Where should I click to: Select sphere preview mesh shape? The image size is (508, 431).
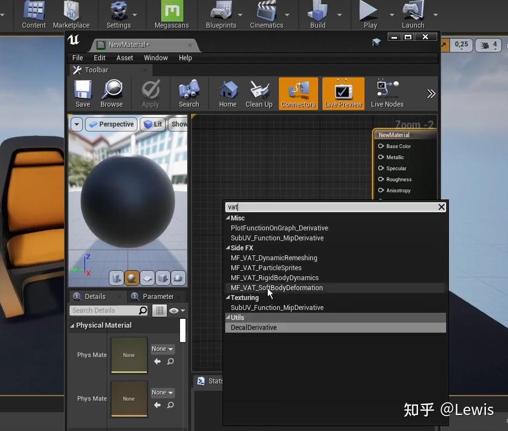pyautogui.click(x=131, y=278)
